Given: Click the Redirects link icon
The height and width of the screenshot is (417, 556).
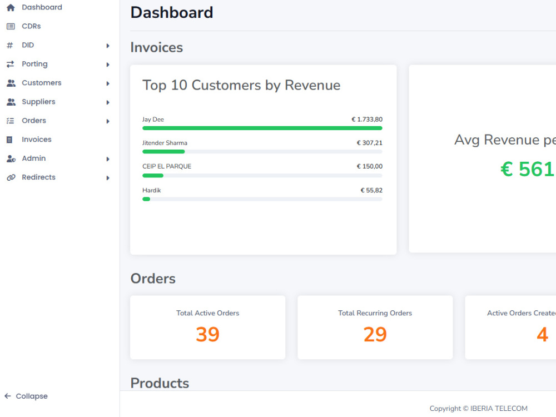Looking at the screenshot, I should point(11,177).
